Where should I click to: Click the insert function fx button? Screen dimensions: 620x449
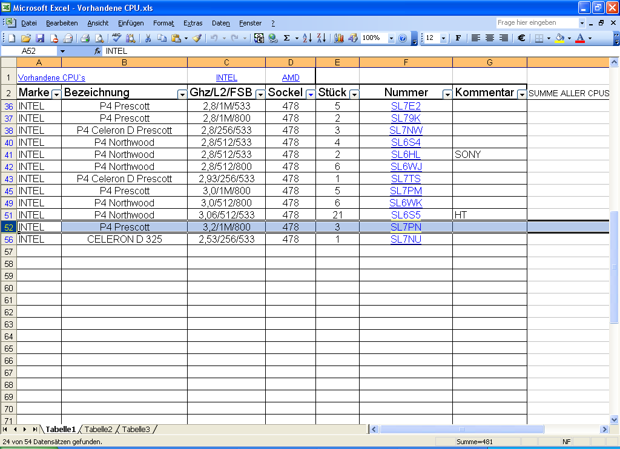[97, 51]
